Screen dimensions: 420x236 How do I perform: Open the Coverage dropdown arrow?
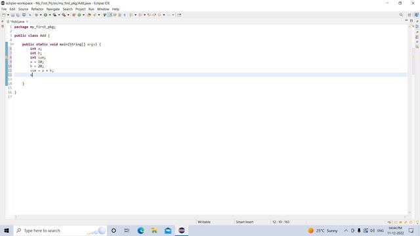click(x=59, y=15)
